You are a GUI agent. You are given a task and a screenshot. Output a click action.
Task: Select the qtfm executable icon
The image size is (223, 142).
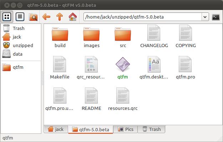pyautogui.click(x=123, y=64)
